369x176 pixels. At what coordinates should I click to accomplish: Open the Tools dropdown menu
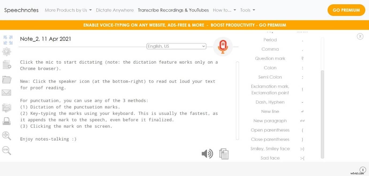[x=247, y=10]
